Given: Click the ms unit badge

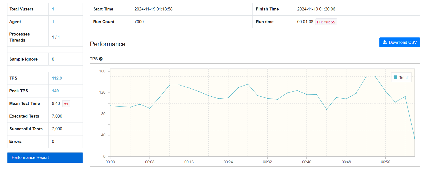Looking at the screenshot, I should tap(66, 104).
